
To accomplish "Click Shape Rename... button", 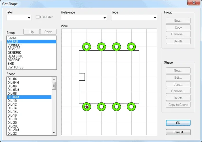I will [178, 91].
